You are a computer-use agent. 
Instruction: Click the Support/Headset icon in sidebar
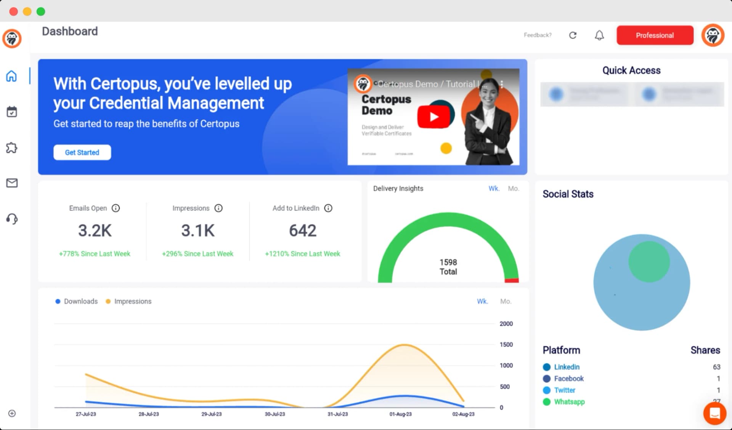(x=12, y=219)
